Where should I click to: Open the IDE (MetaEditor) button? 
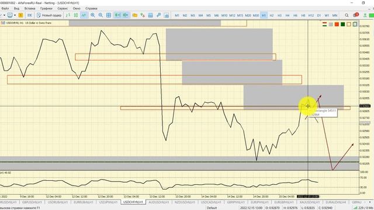tap(30, 15)
